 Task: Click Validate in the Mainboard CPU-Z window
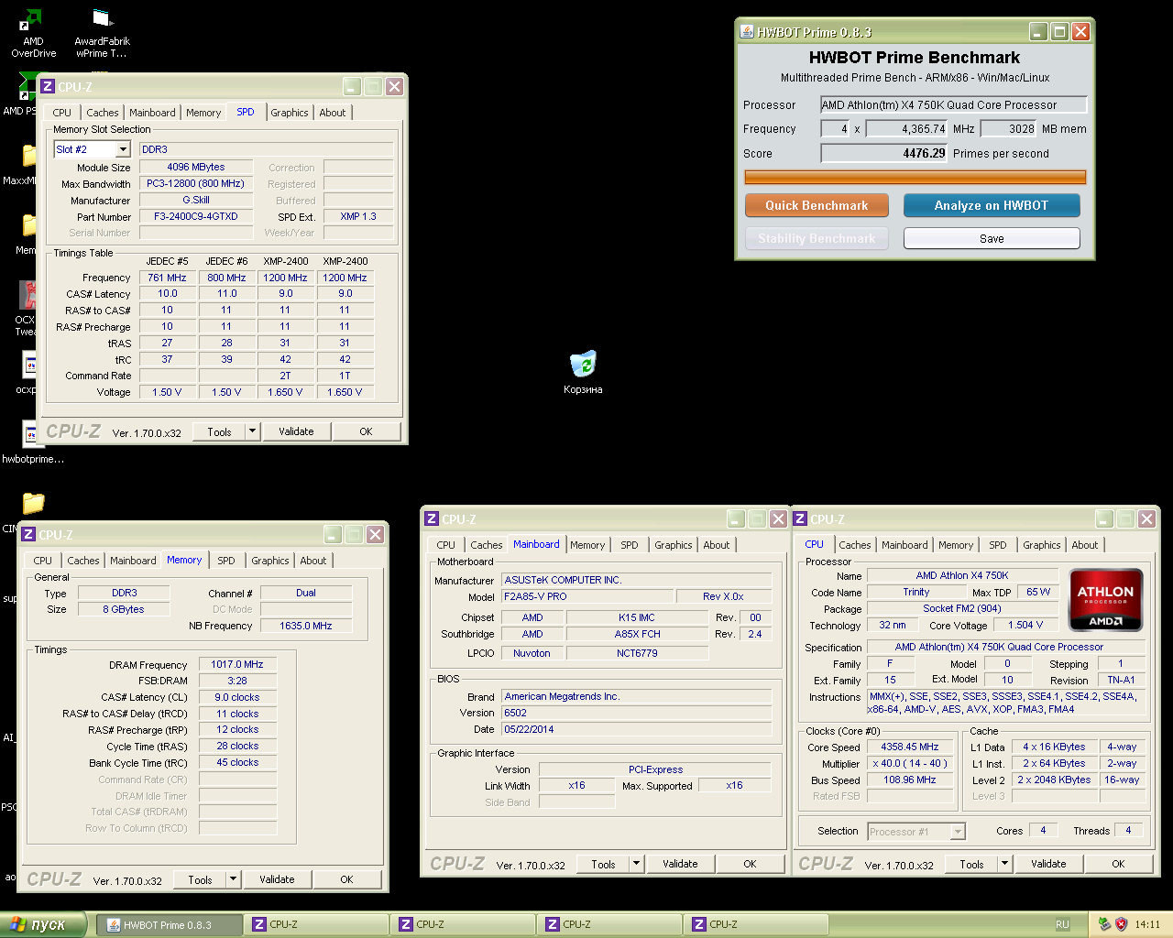(x=680, y=864)
